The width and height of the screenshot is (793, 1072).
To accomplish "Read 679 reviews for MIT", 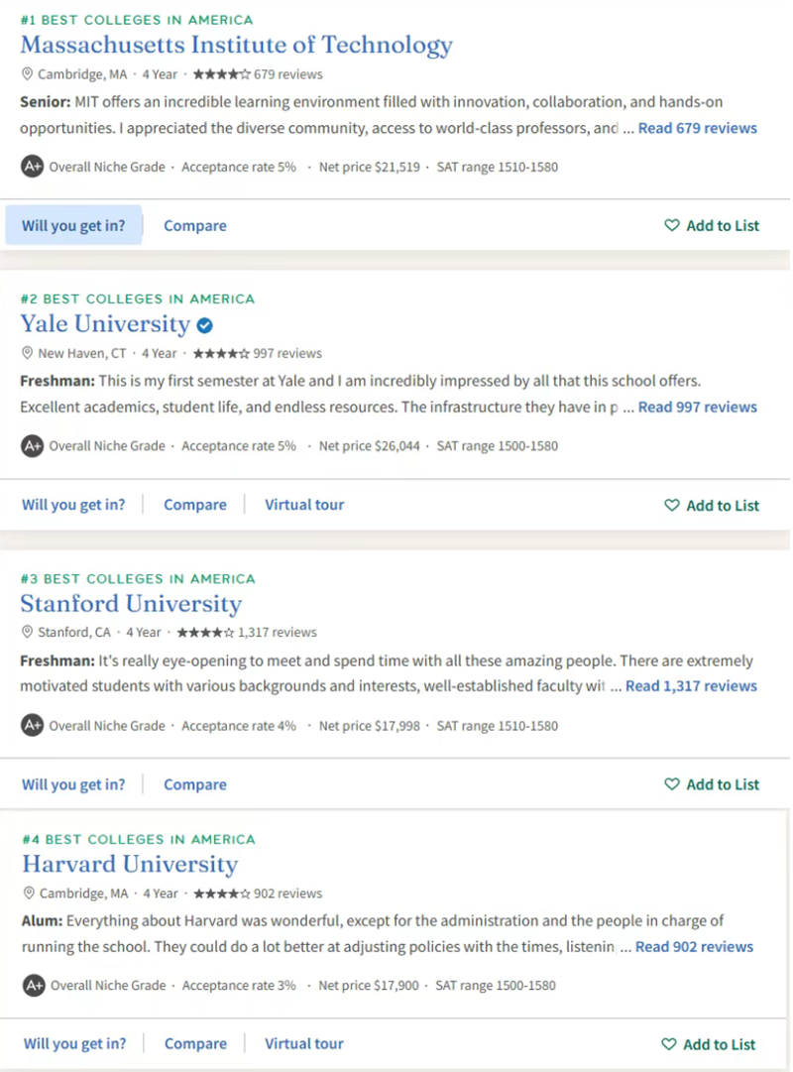I will (697, 128).
